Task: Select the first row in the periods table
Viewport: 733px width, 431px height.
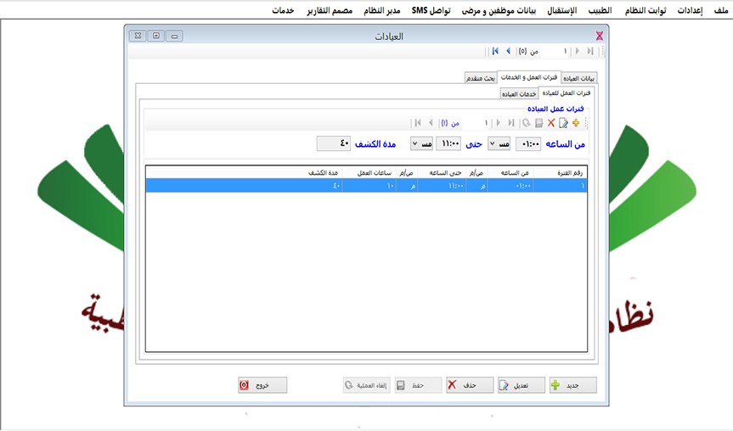Action: [x=365, y=186]
